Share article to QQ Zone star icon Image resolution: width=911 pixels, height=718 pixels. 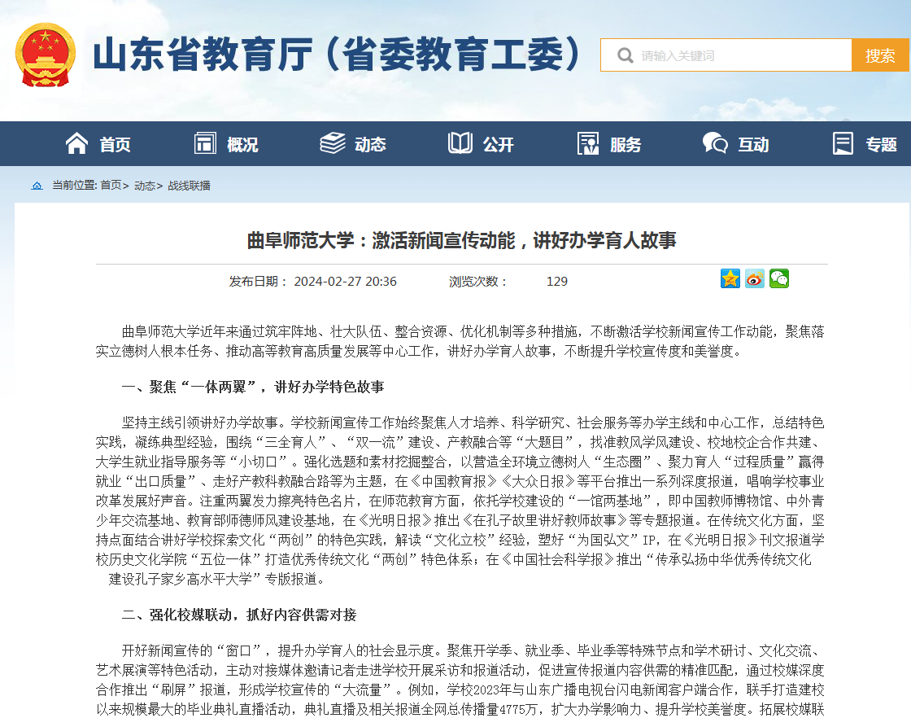click(x=730, y=279)
